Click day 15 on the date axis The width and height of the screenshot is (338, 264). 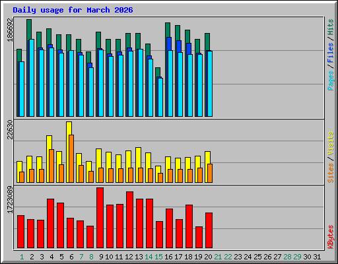[158, 257]
